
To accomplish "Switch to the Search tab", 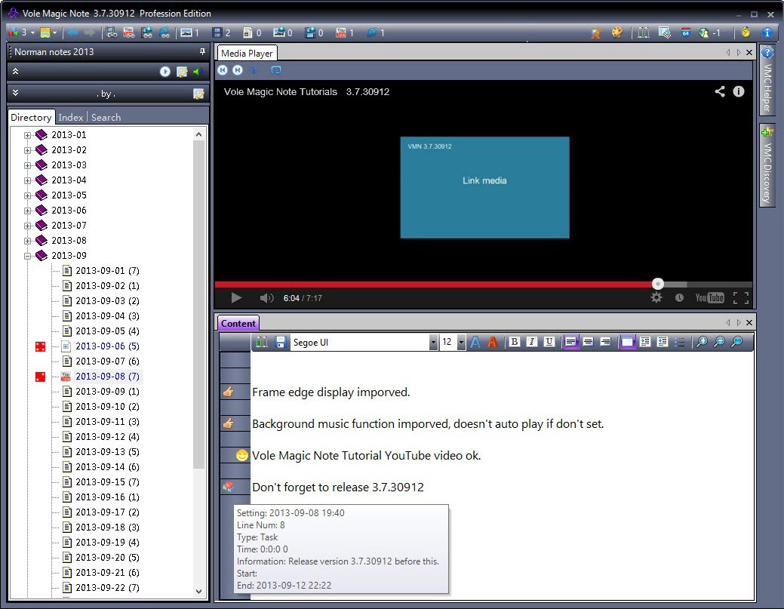I will [106, 117].
